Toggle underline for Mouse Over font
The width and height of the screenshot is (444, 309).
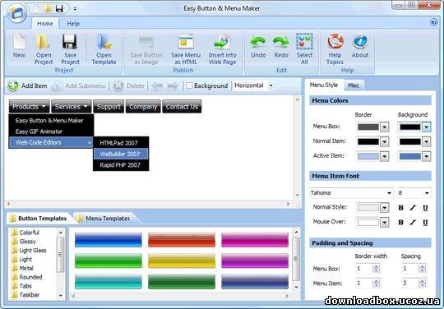coord(425,223)
